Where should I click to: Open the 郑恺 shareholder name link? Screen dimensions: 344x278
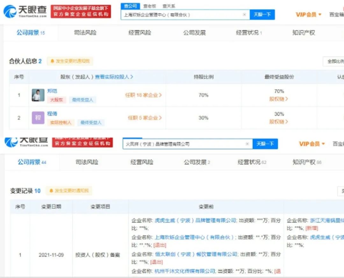click(x=52, y=91)
